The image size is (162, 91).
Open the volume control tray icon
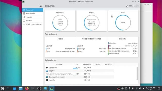point(140,88)
